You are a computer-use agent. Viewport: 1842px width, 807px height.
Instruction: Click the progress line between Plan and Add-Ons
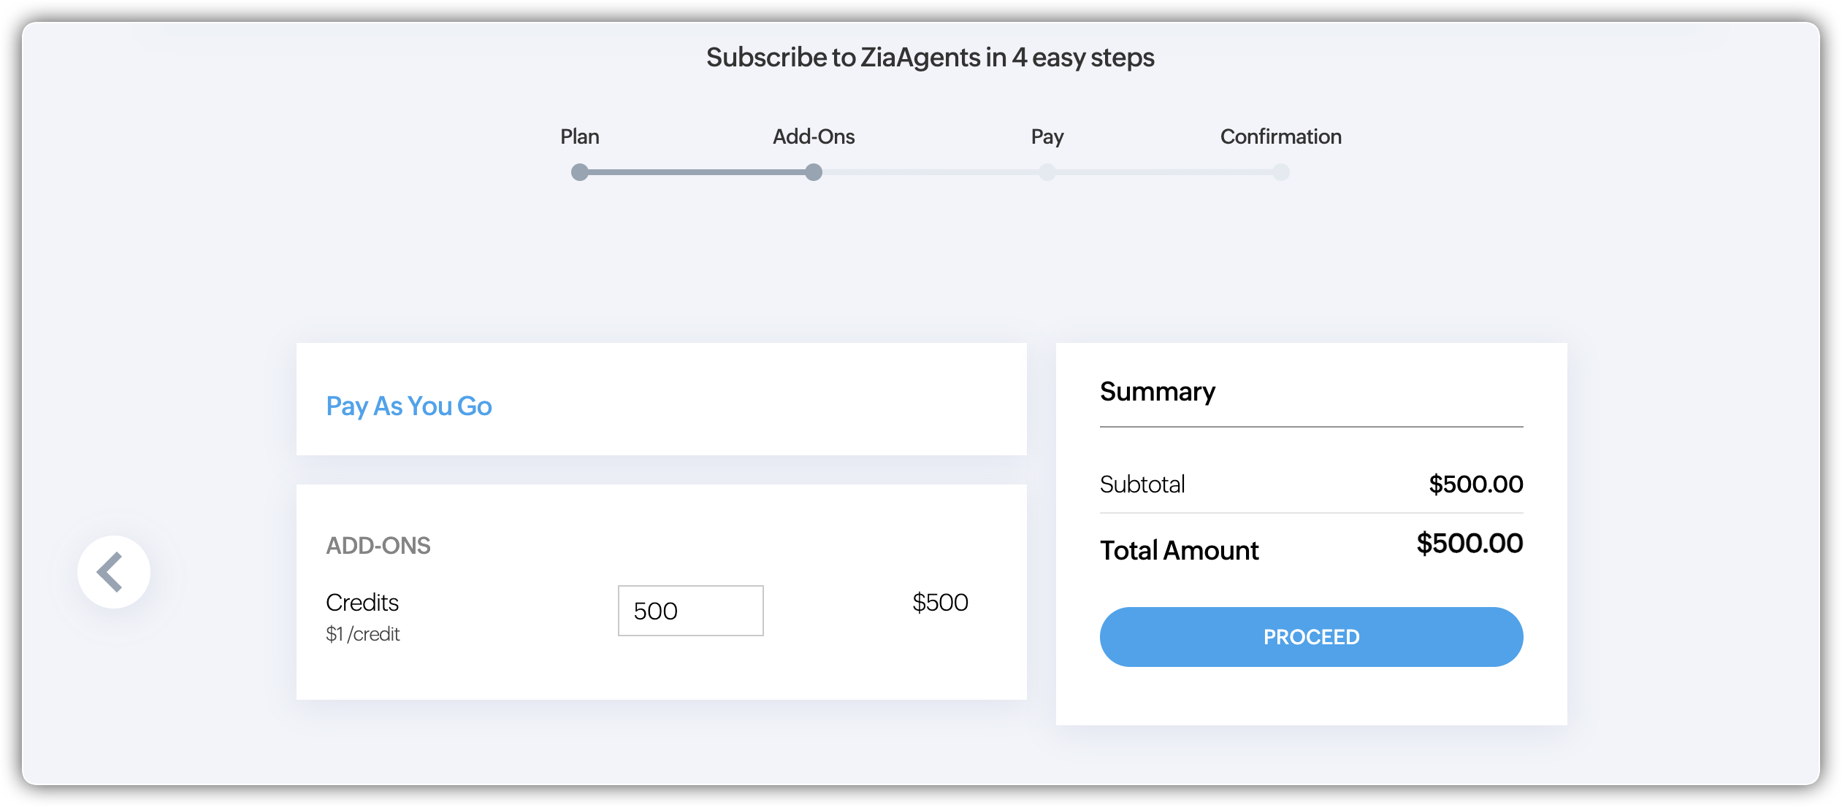[x=697, y=172]
